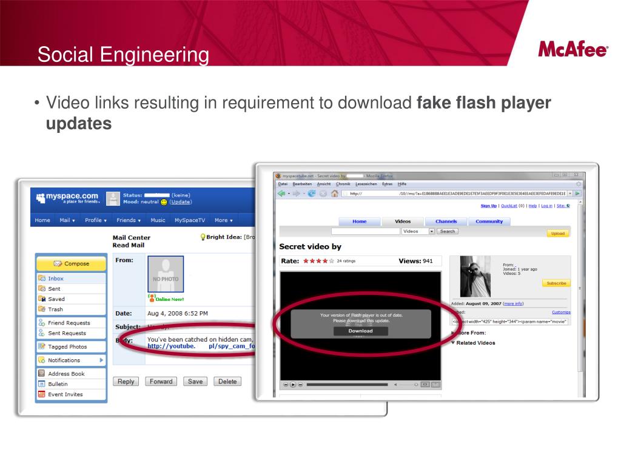Switch to the Channels tab on myspacetube

click(446, 221)
